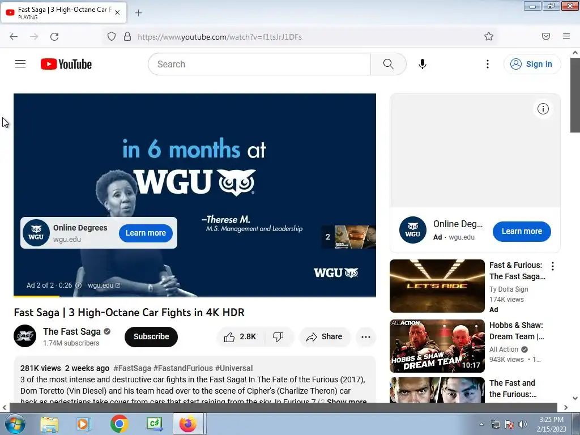Image resolution: width=580 pixels, height=435 pixels.
Task: Subscribe to The Fast Saga
Action: coord(151,336)
